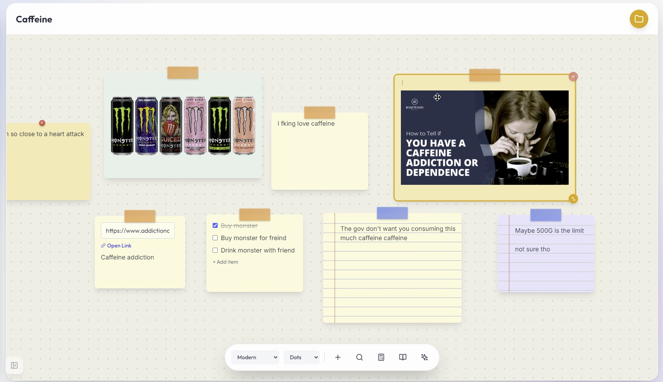Click 'not sure tho' text on purple note
663x382 pixels.
(532, 249)
